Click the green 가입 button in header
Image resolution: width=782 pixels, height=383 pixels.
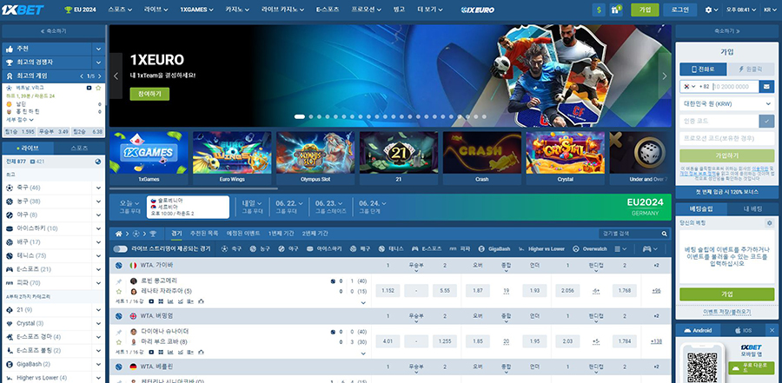(x=645, y=10)
